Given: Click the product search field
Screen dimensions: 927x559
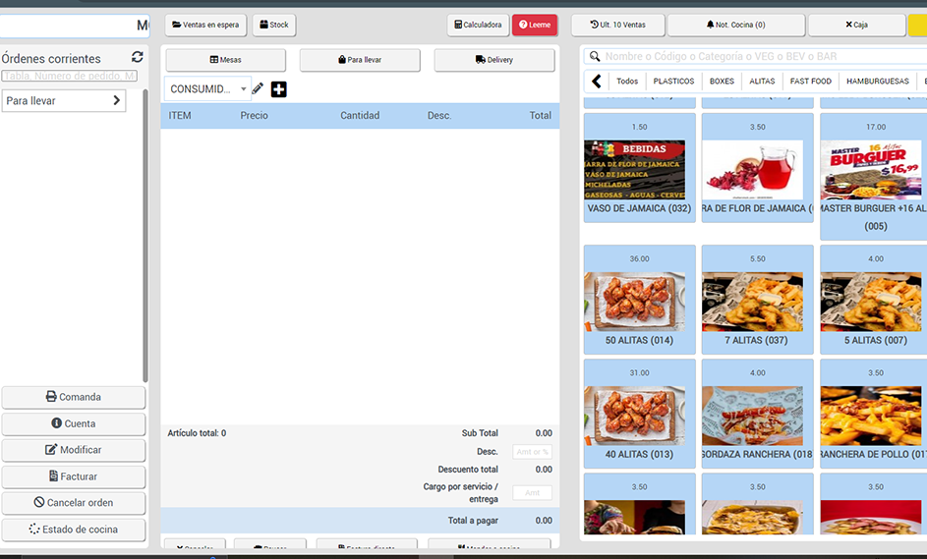Looking at the screenshot, I should click(x=757, y=57).
